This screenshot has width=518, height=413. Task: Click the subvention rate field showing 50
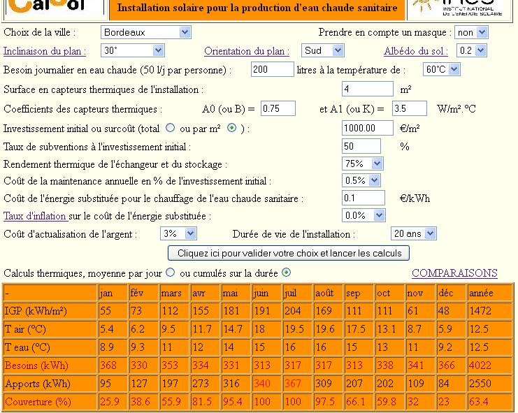(x=361, y=146)
